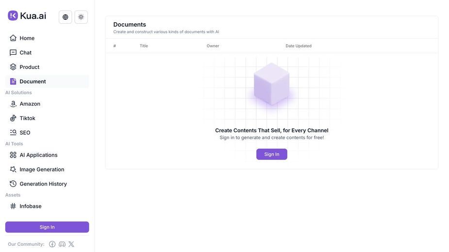Open the Chat page
The height and width of the screenshot is (252, 449).
tap(47, 53)
